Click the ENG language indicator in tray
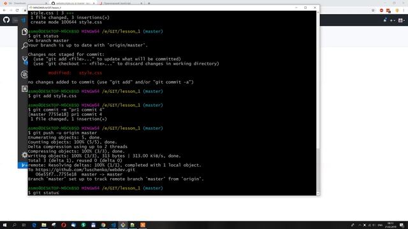The width and height of the screenshot is (408, 229). click(x=380, y=225)
